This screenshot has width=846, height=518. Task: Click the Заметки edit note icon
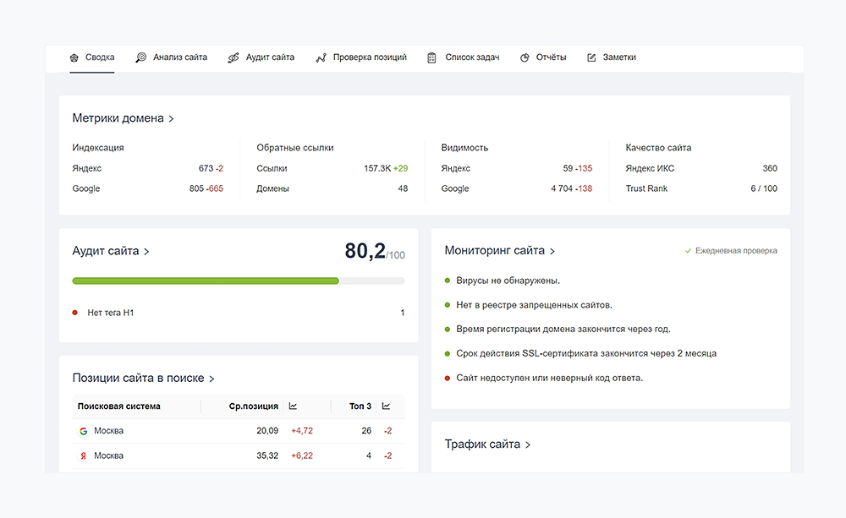591,57
